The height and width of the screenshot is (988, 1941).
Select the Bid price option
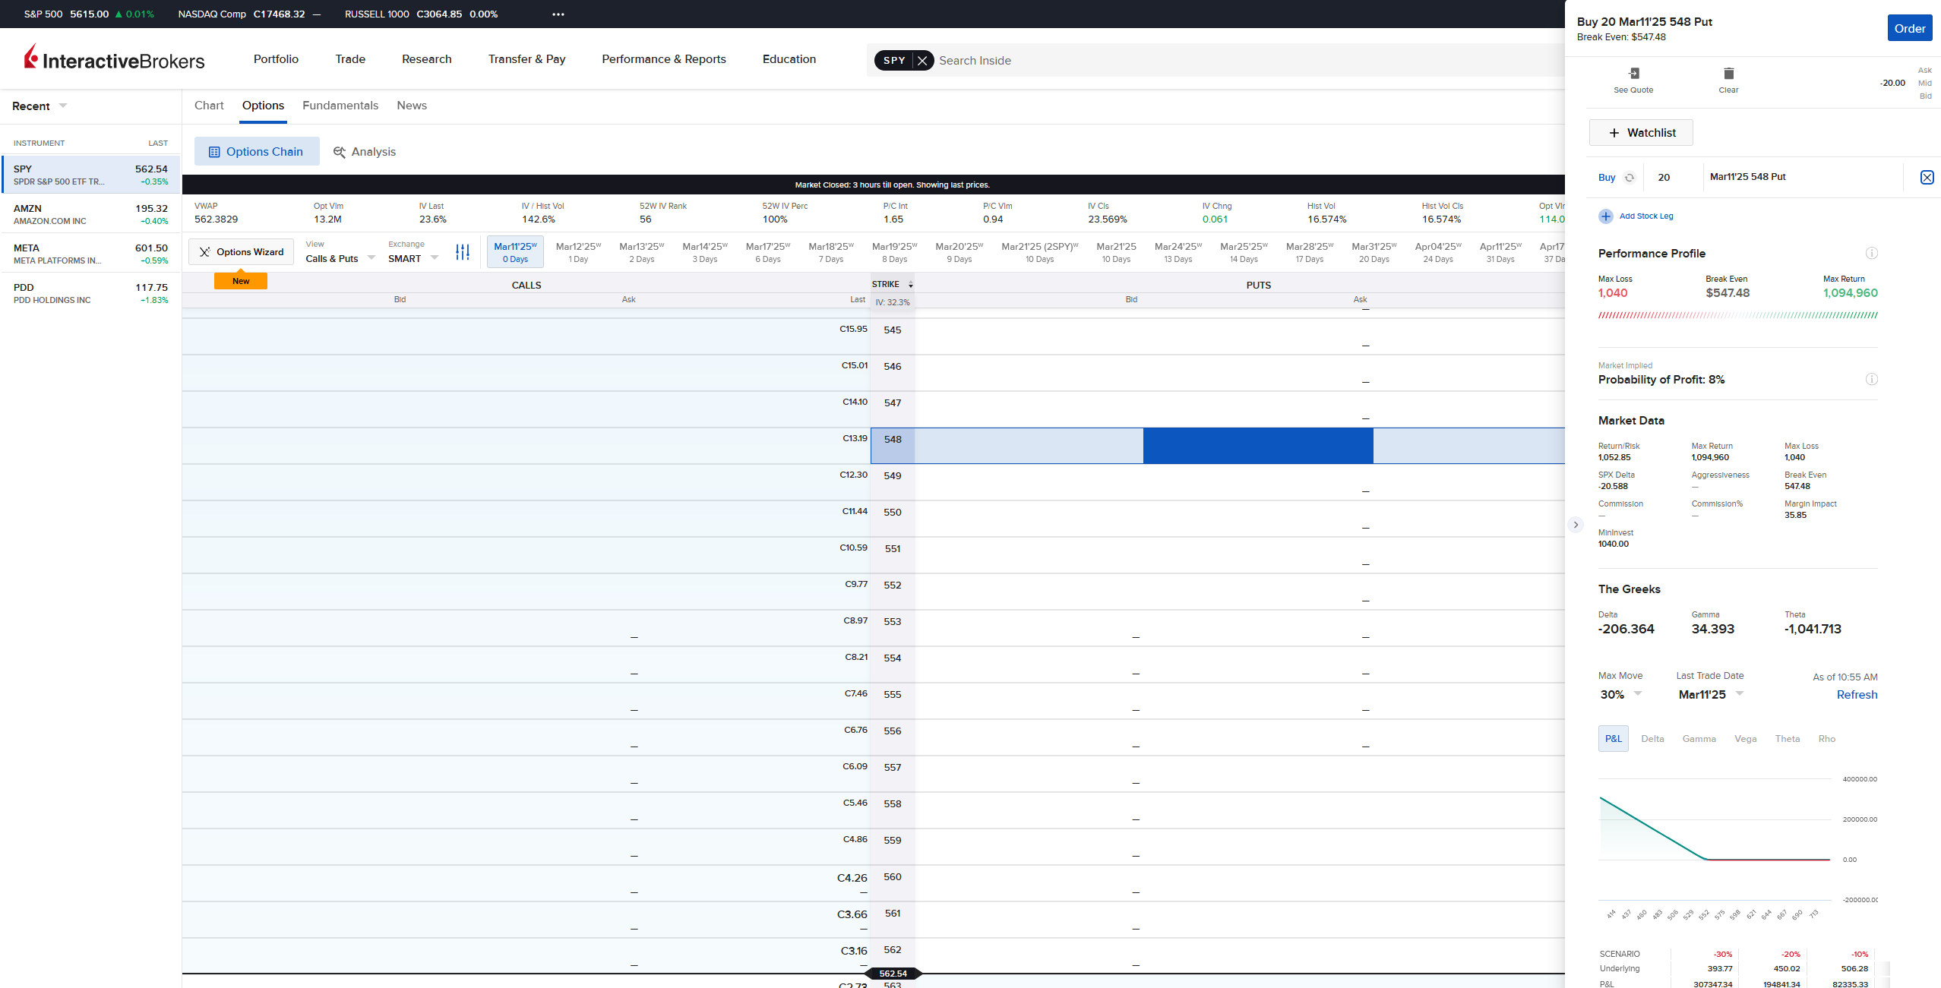coord(1925,96)
